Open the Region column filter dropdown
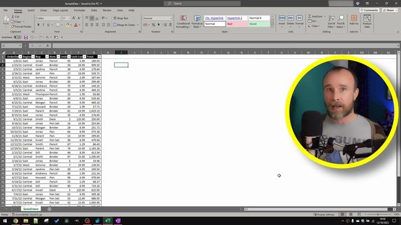The width and height of the screenshot is (401, 225). [33, 57]
